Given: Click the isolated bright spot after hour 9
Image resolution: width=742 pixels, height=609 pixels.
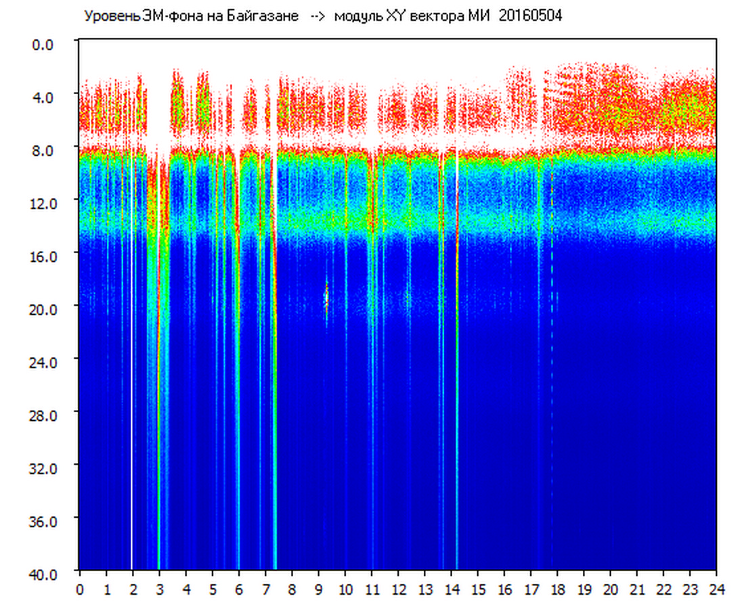Looking at the screenshot, I should [326, 296].
